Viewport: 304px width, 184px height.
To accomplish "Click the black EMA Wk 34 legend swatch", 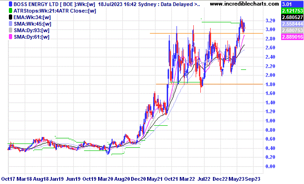I will [x=10, y=17].
